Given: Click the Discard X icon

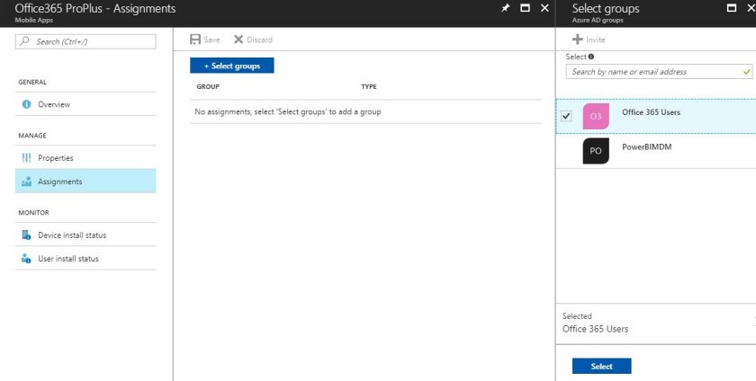Looking at the screenshot, I should pyautogui.click(x=238, y=40).
